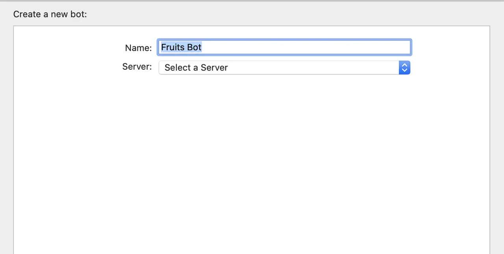The image size is (504, 254).
Task: Click the highlighted 'Fruits Bot' text
Action: (181, 47)
